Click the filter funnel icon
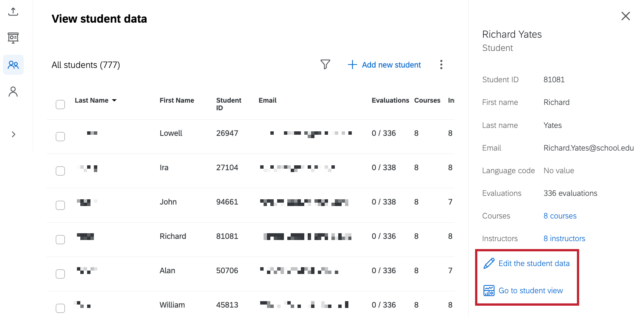 (325, 65)
